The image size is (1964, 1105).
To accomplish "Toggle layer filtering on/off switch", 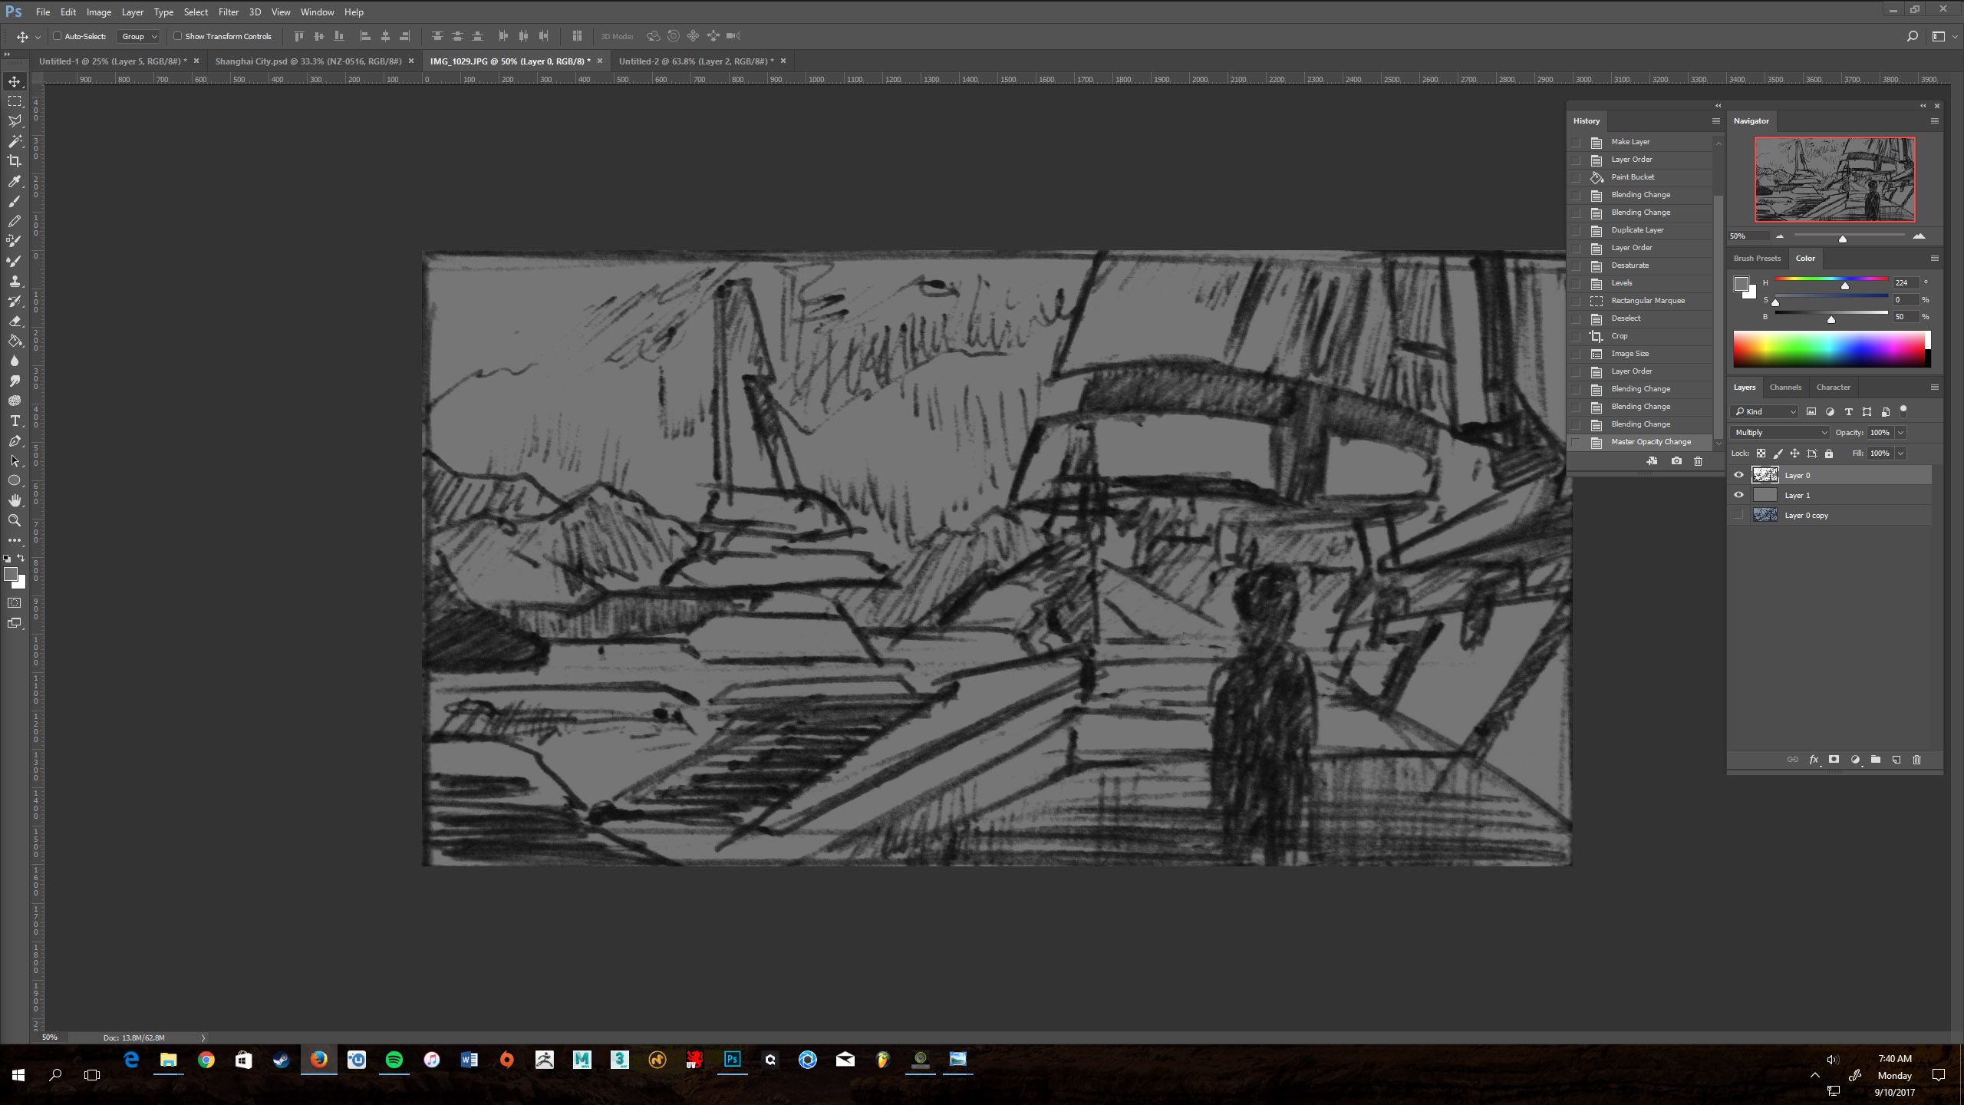I will pos(1903,411).
